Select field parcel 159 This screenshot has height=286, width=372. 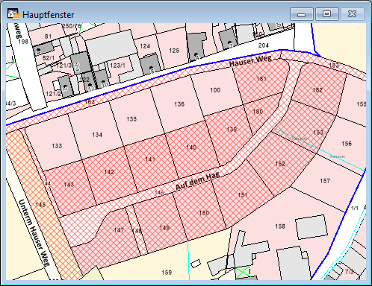click(x=167, y=273)
